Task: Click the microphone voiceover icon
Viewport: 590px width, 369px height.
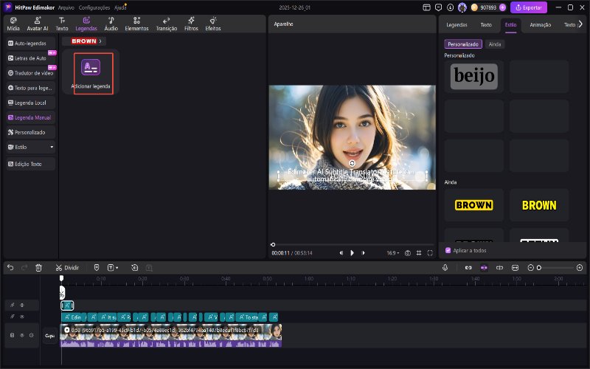Action: [445, 267]
